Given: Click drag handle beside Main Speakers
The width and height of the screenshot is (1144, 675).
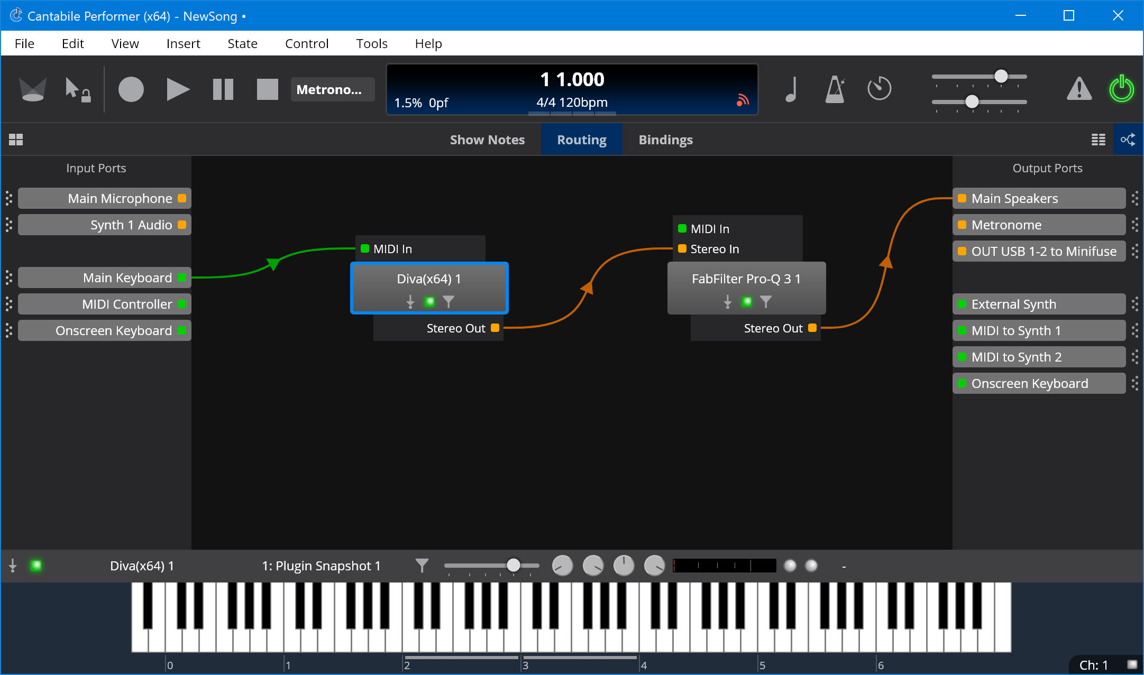Looking at the screenshot, I should [x=1135, y=198].
